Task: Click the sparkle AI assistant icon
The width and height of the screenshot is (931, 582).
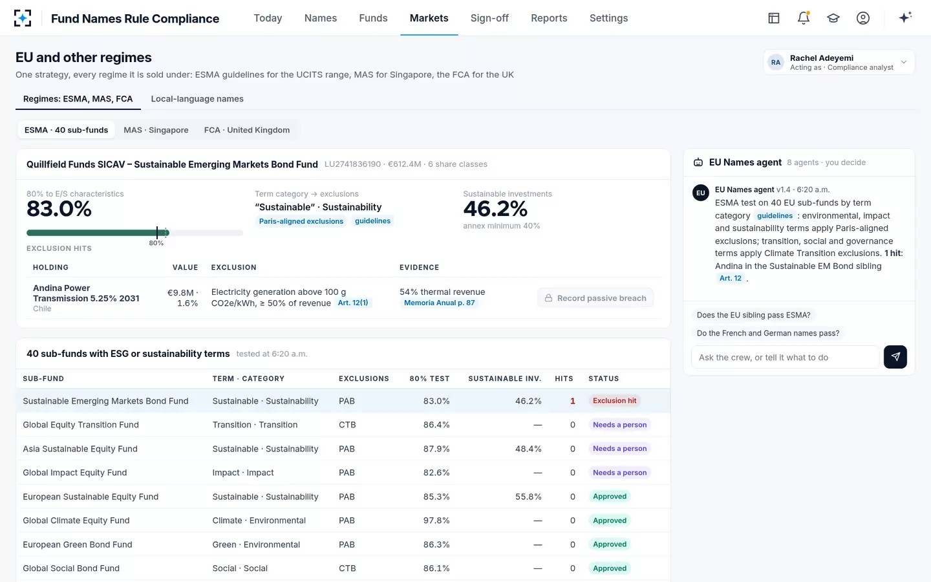Action: click(905, 17)
